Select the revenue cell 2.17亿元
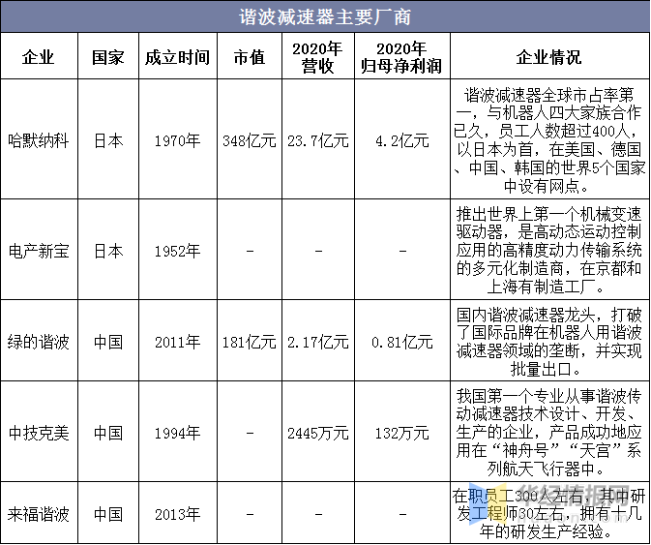651x545 pixels. pyautogui.click(x=318, y=342)
